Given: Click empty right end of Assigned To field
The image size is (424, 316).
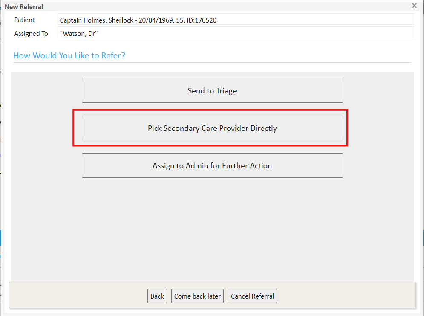Looking at the screenshot, I should tap(362, 33).
